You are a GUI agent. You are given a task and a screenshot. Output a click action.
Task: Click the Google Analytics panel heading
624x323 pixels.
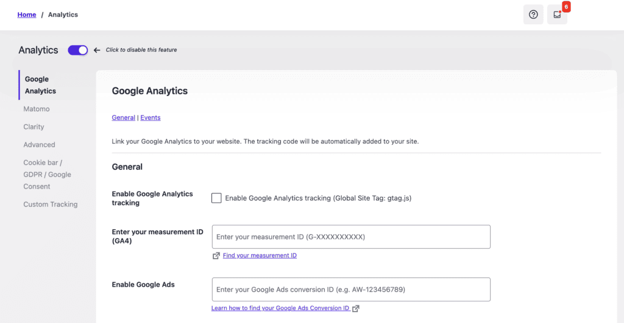pos(150,91)
